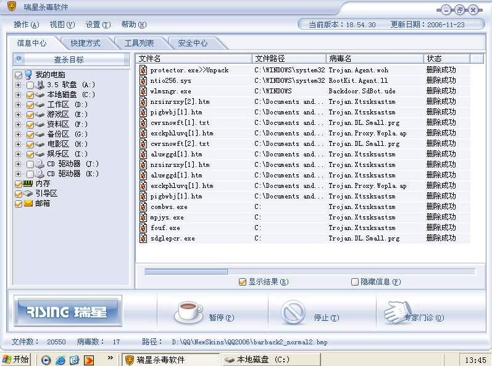Toggle the My Computer (我的电脑) checkbox
Image resolution: width=492 pixels, height=366 pixels.
click(x=19, y=75)
